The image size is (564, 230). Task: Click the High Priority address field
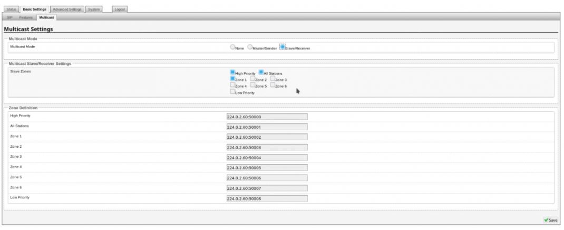pos(266,117)
